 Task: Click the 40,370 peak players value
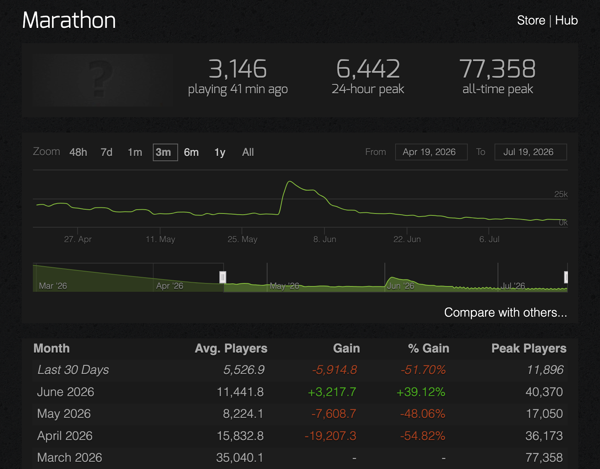tap(544, 392)
